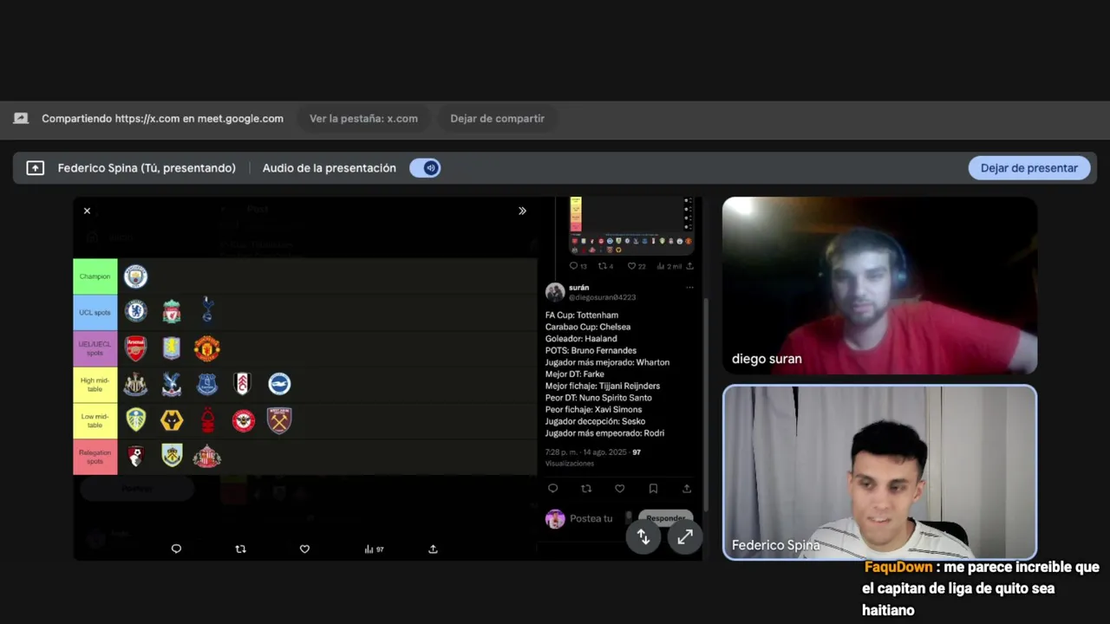Click the @diegosuran04223 handle
The height and width of the screenshot is (624, 1110).
click(x=602, y=297)
